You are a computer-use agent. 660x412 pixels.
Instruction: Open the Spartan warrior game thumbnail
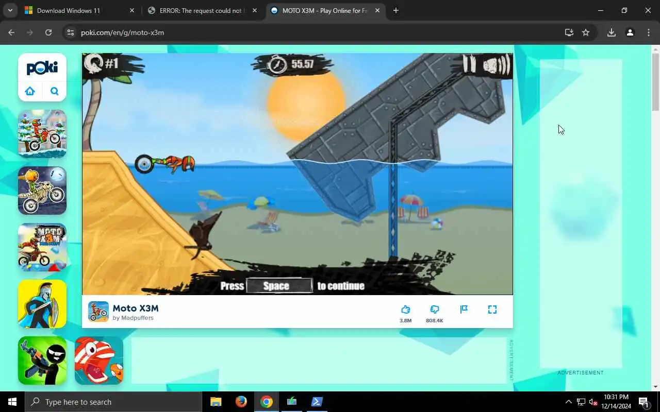click(x=42, y=304)
